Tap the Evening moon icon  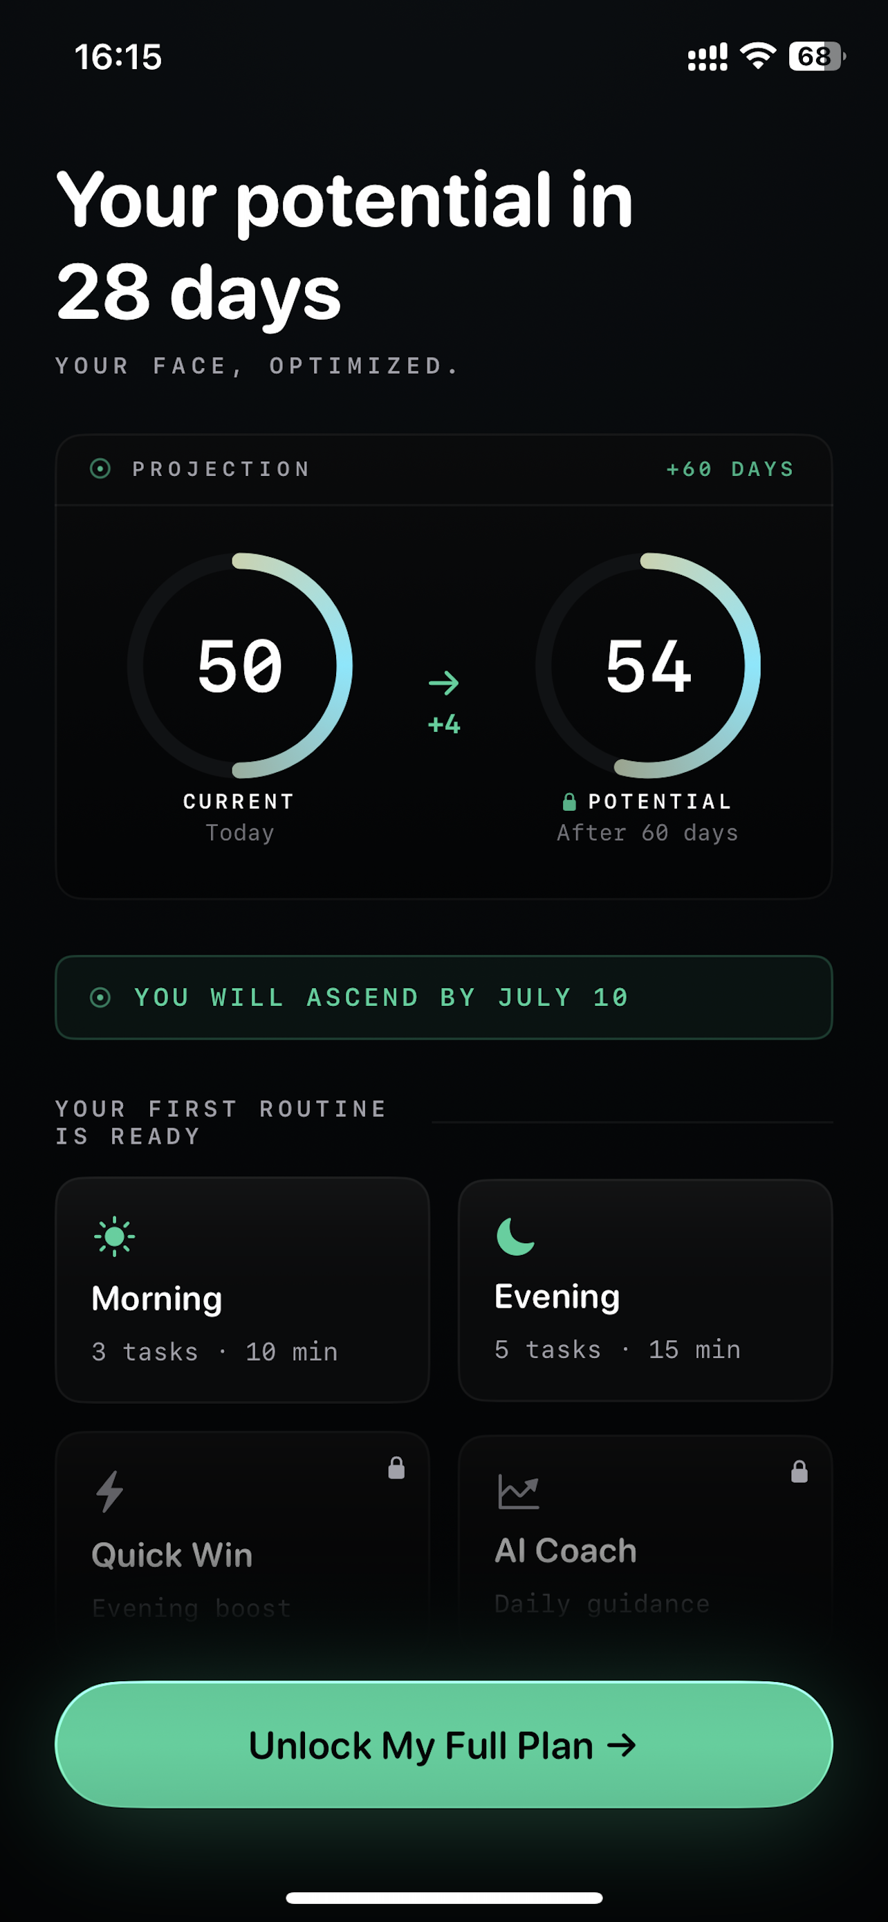click(515, 1236)
